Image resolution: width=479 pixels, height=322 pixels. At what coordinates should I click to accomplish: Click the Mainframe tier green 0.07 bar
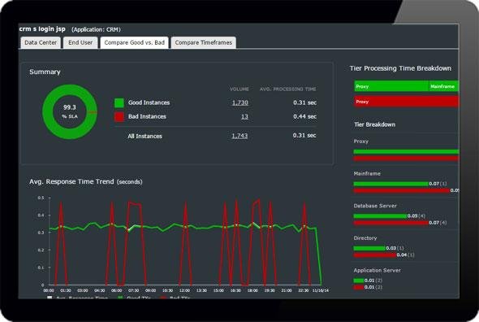(391, 184)
